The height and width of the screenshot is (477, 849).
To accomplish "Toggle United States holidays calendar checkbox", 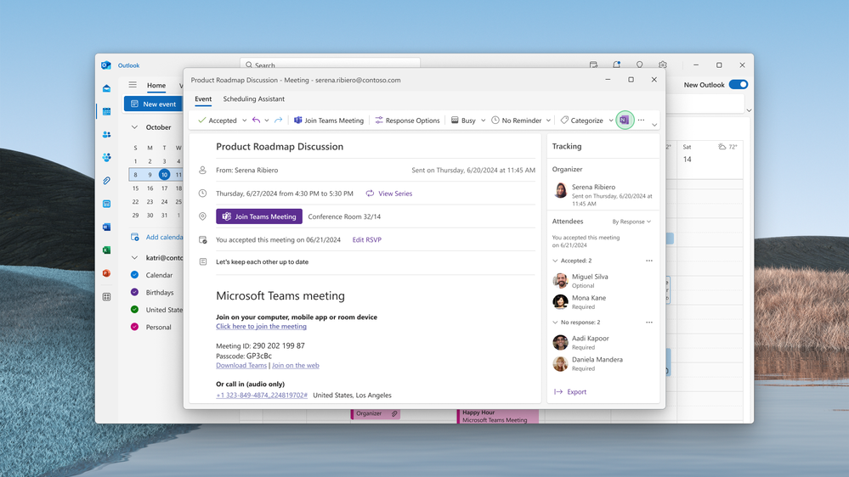I will coord(135,309).
